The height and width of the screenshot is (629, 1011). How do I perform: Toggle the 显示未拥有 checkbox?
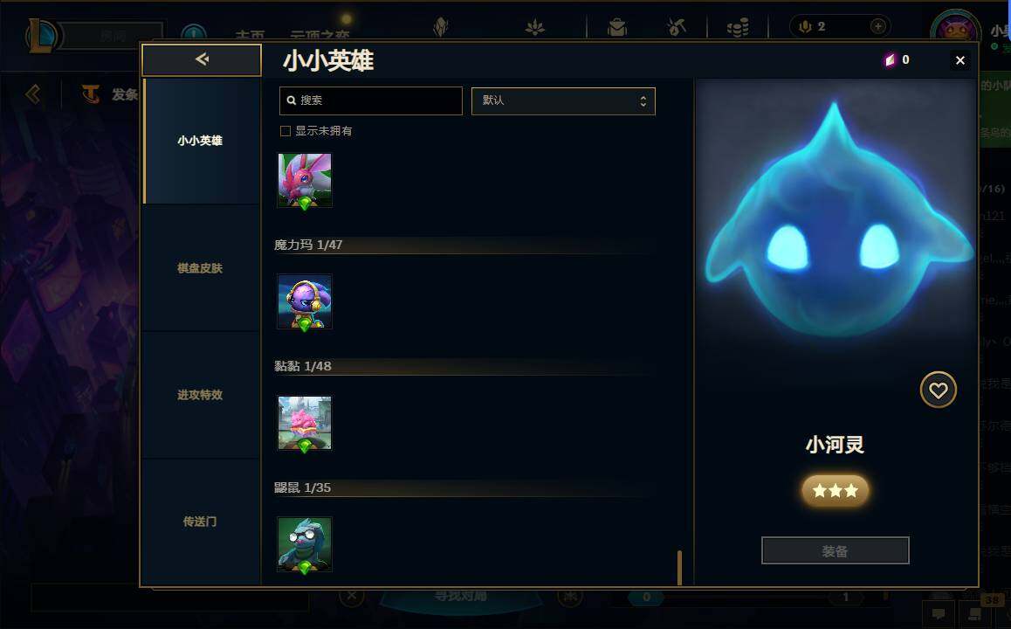285,131
